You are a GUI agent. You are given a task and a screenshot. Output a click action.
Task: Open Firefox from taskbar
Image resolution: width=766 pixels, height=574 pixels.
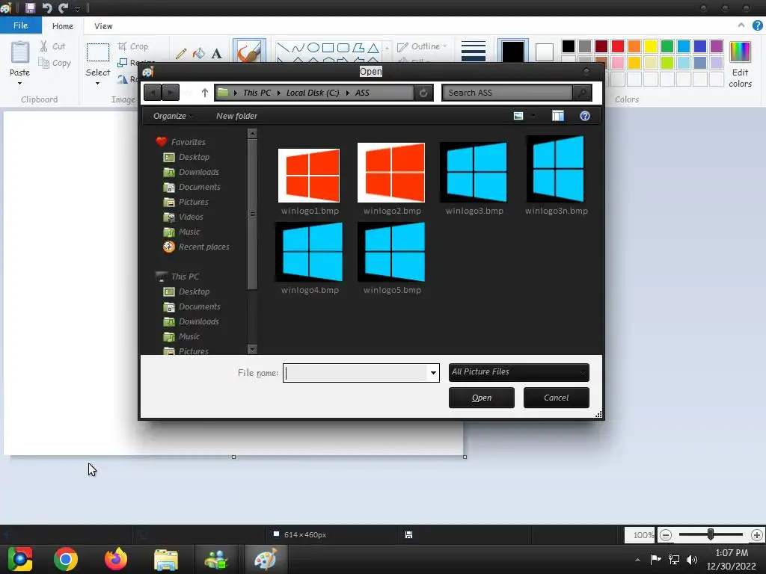(116, 559)
